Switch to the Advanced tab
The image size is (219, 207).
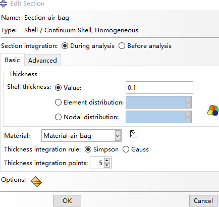42,60
